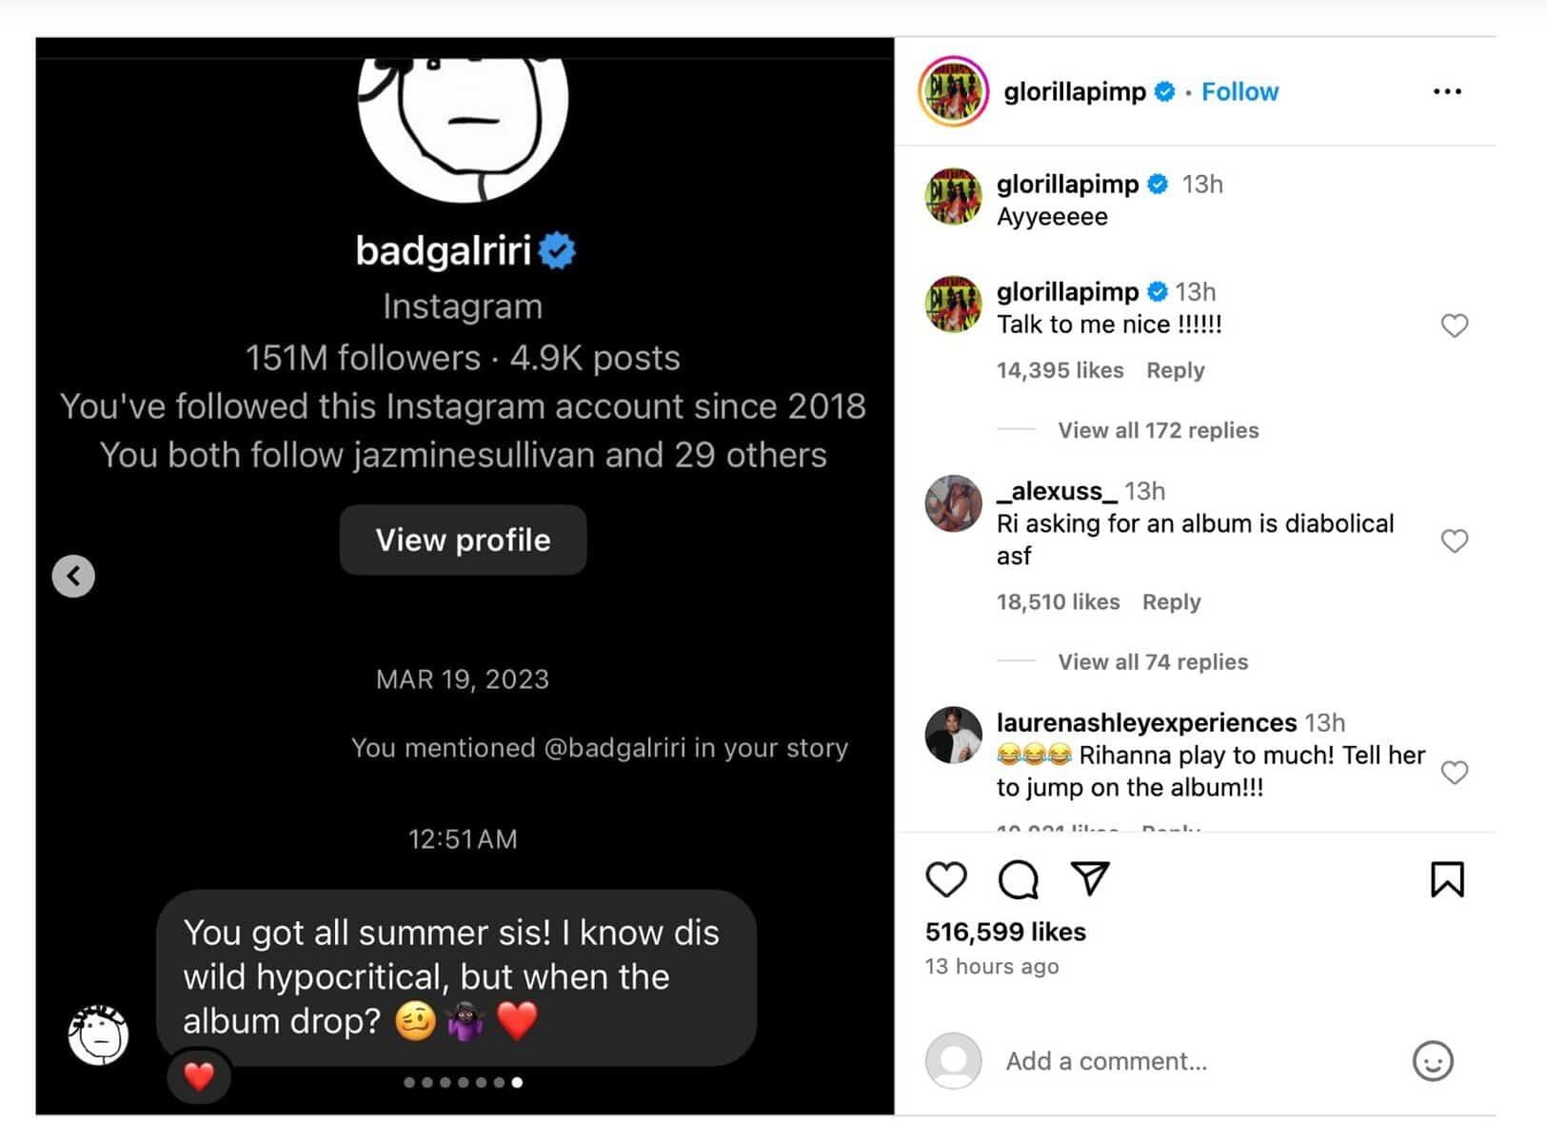
Task: Like the post with the heart icon
Action: coord(945,879)
